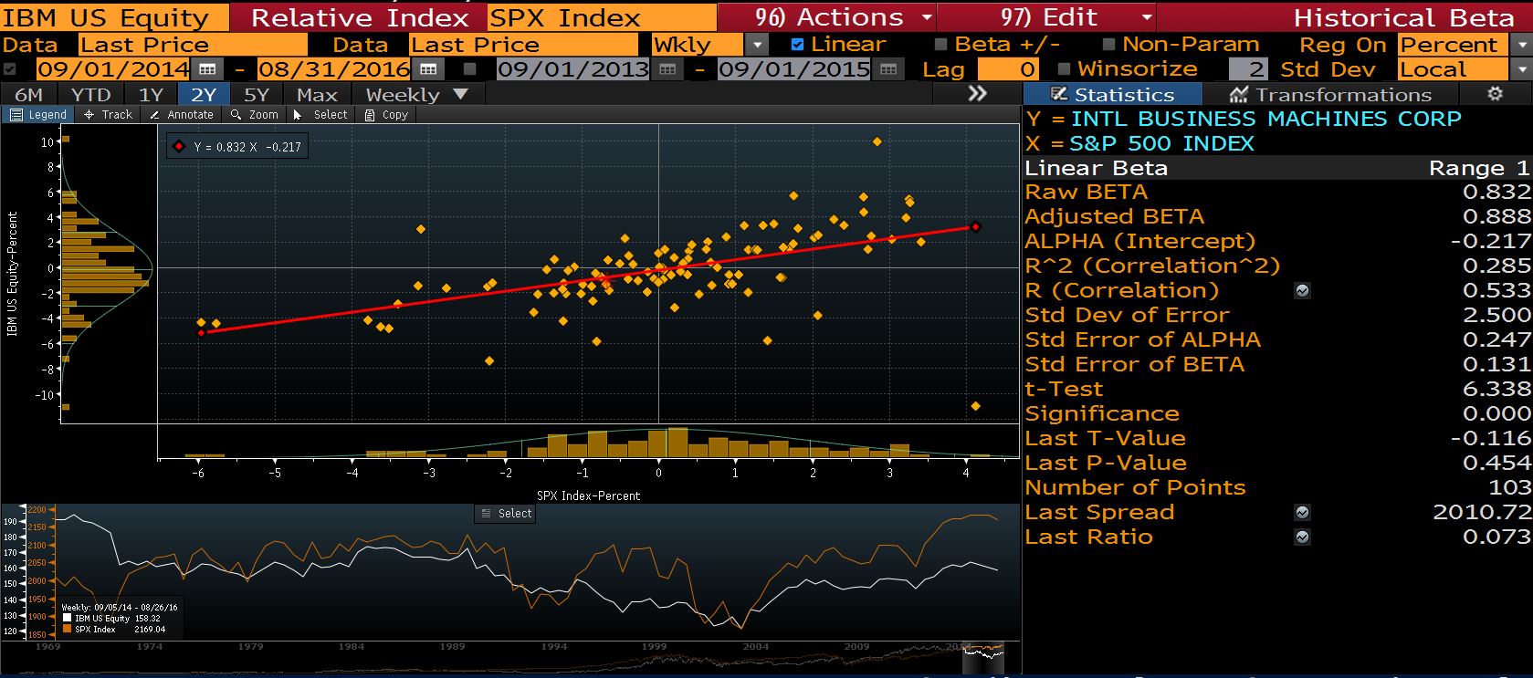This screenshot has height=678, width=1533.
Task: Click the Adjusted BETA value 0.888
Action: pos(1496,217)
